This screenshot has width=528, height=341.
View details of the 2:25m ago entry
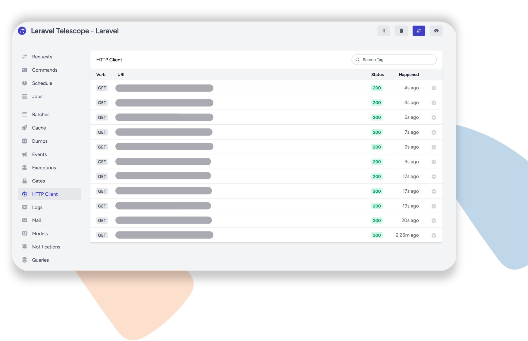click(434, 235)
